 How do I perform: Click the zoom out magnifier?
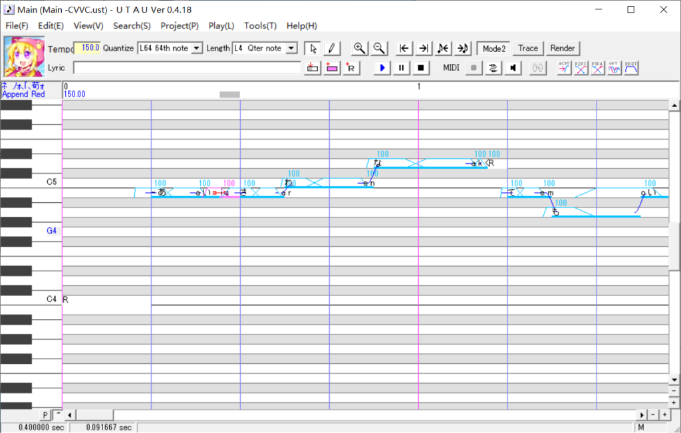379,49
